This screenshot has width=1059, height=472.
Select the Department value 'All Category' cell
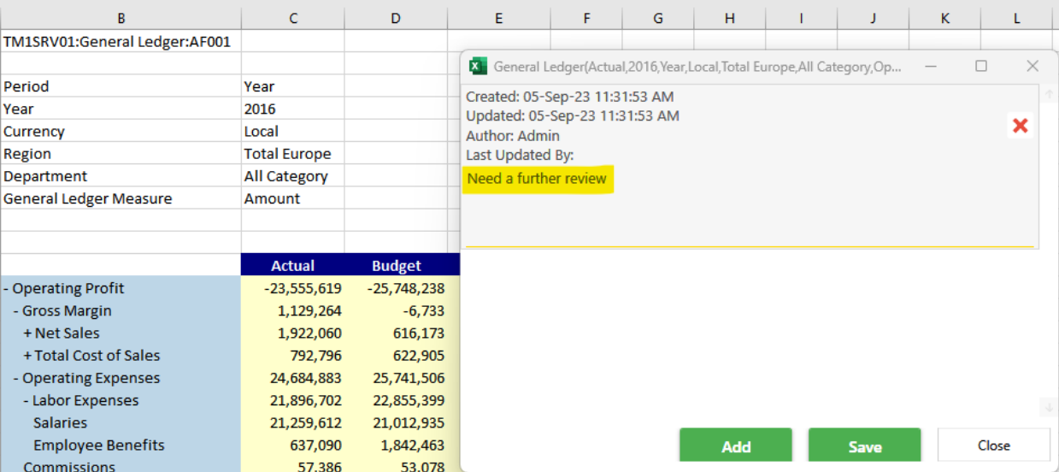click(293, 176)
